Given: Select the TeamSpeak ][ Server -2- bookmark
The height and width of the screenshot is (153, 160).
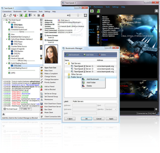Looking at the screenshot, I should click(84, 69).
